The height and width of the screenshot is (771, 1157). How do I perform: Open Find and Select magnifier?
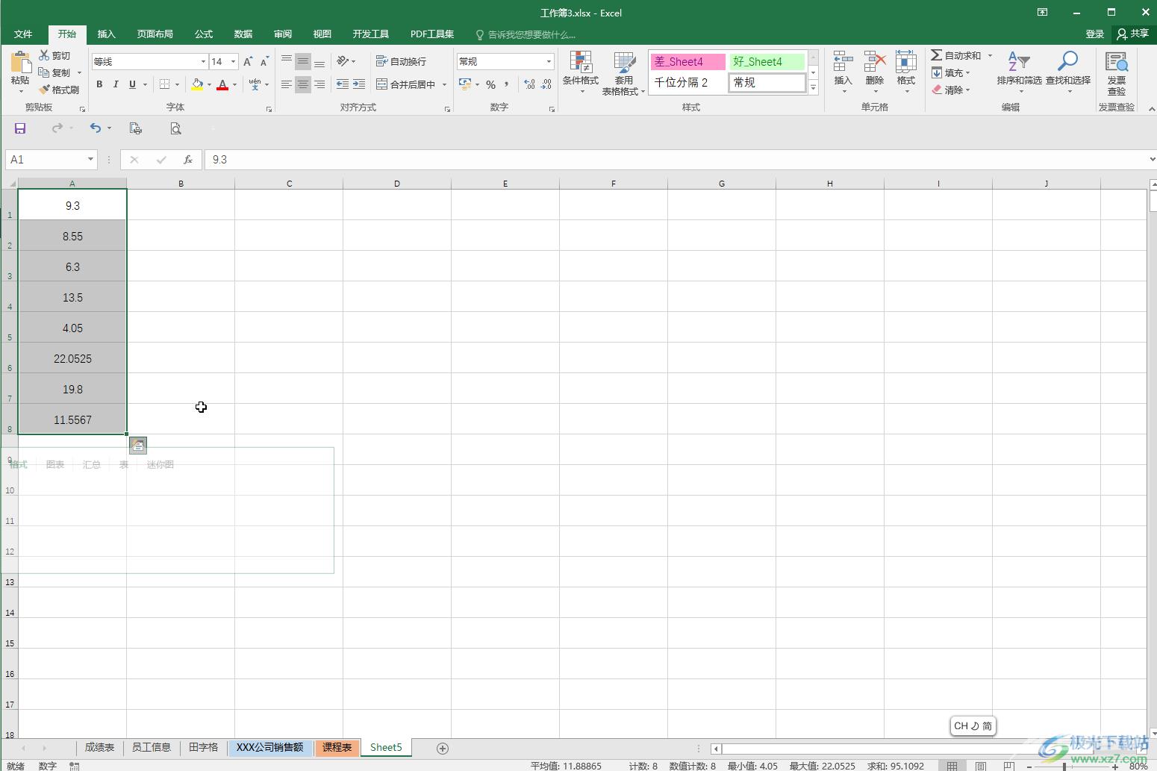click(x=1067, y=72)
